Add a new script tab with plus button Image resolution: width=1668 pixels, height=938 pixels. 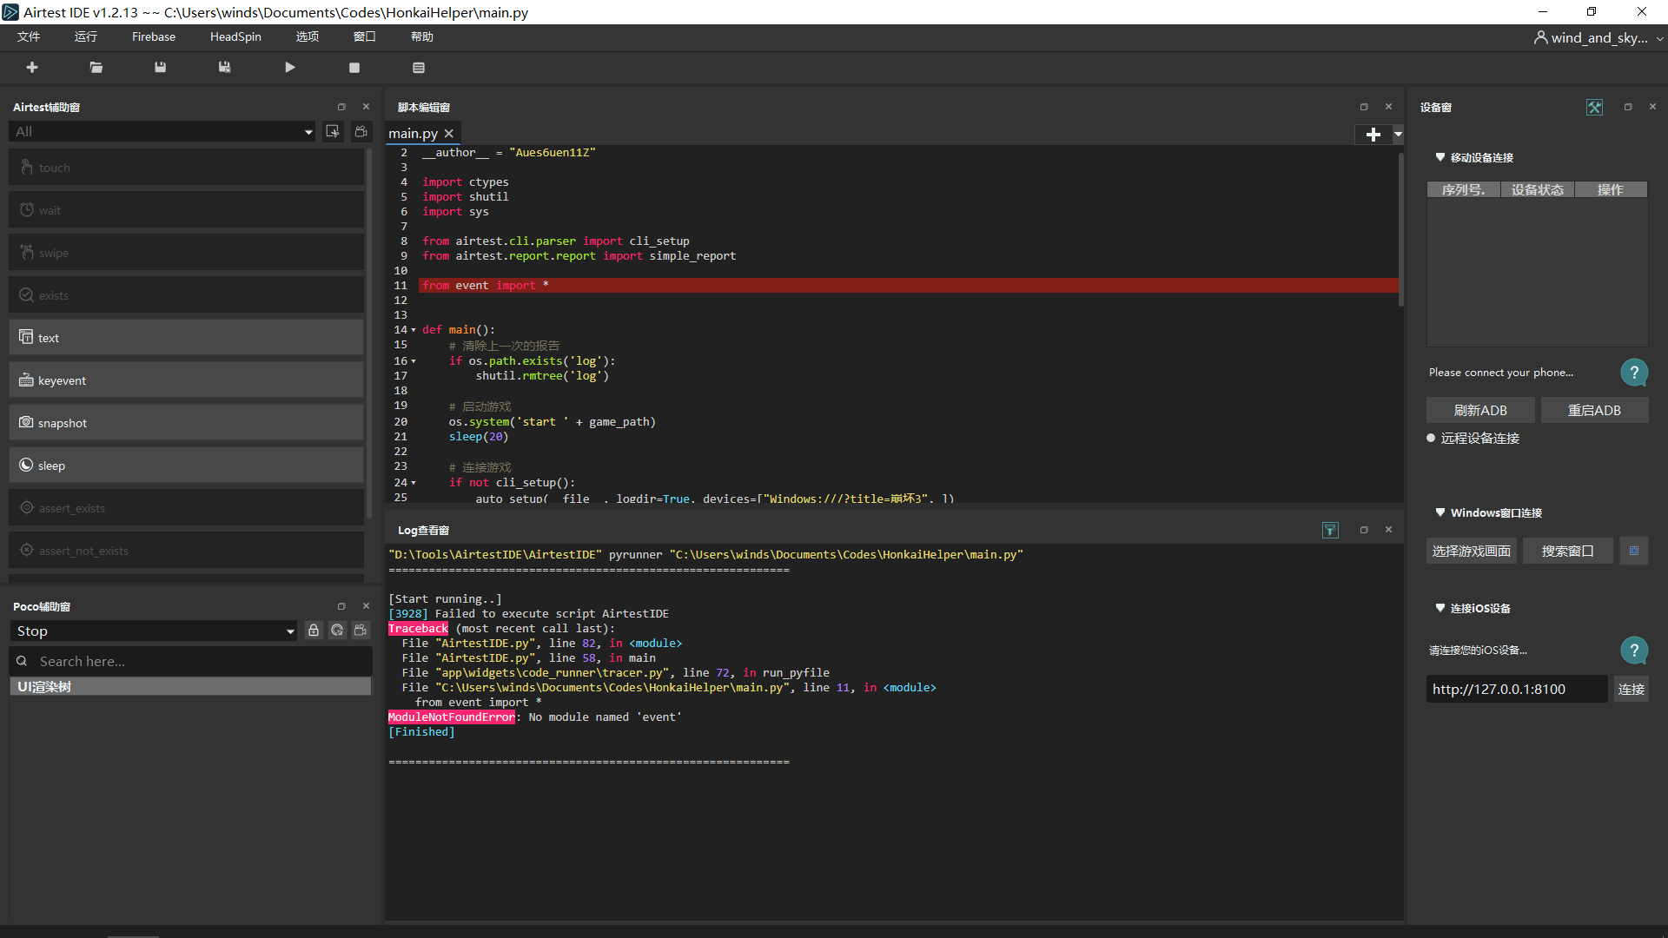click(1373, 134)
